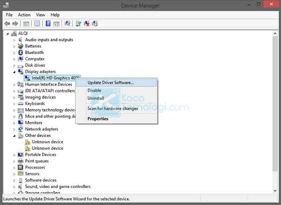Select the Monitors row label
This screenshot has height=205, width=281.
34,123
